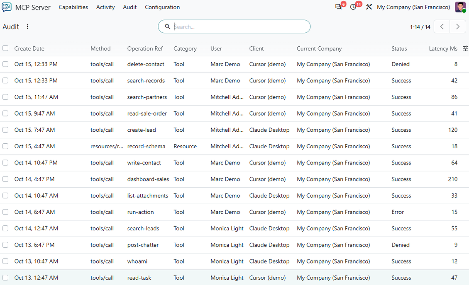Click the list-attachments operation cell
469x285 pixels.
148,196
